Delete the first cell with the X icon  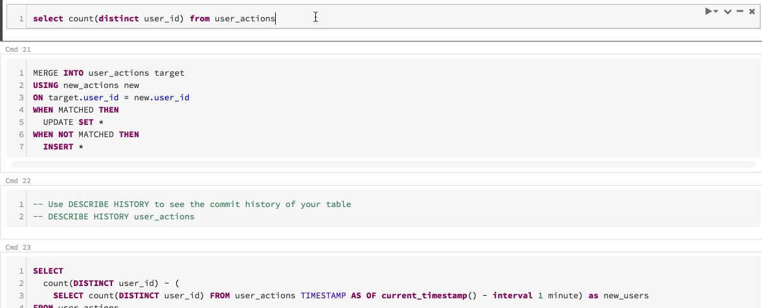(752, 12)
